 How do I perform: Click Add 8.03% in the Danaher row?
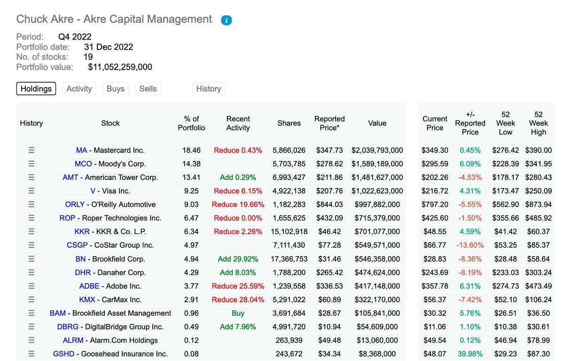pyautogui.click(x=238, y=273)
